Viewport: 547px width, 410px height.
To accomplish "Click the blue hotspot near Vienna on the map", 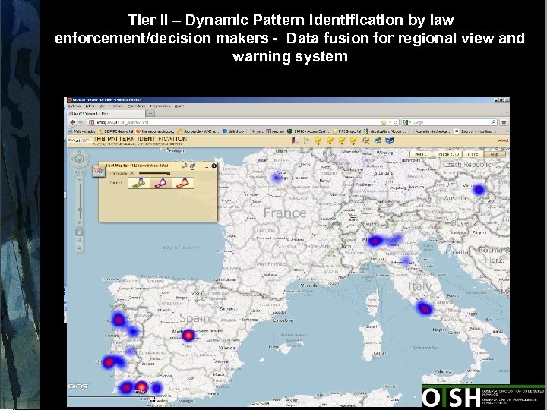I will click(479, 190).
